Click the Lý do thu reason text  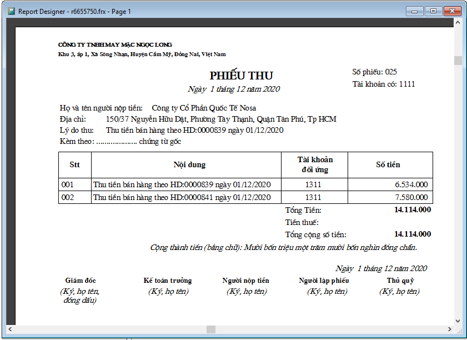point(194,130)
